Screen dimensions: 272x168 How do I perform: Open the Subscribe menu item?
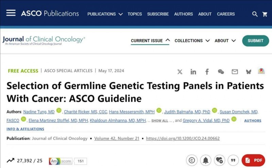158,14
